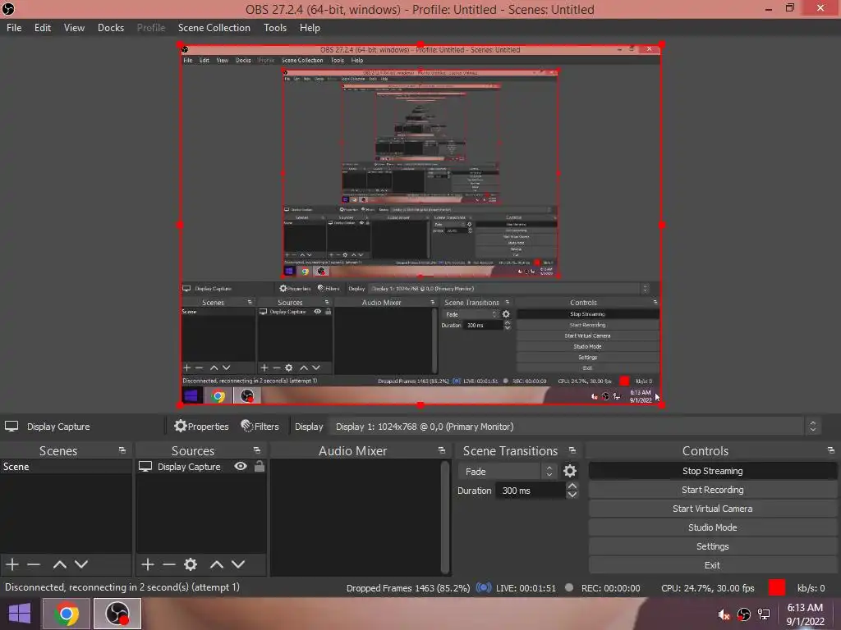Click the kb/s: 0 bitrate text
The image size is (841, 630).
click(x=811, y=588)
